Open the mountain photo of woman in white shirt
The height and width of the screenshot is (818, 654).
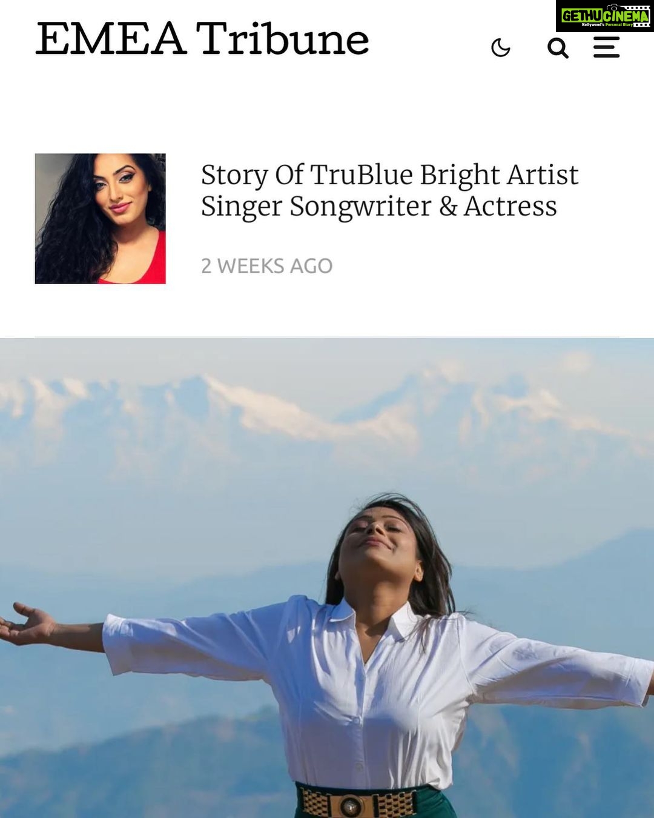coord(327,578)
